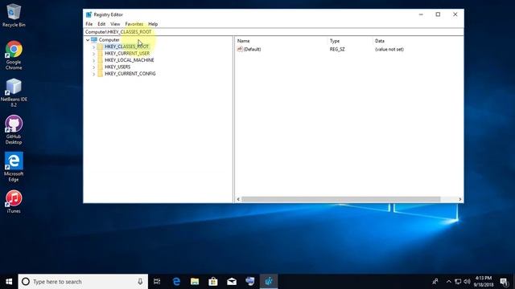Open the GitHub Desktop shortcut
This screenshot has width=515, height=289.
click(x=14, y=130)
